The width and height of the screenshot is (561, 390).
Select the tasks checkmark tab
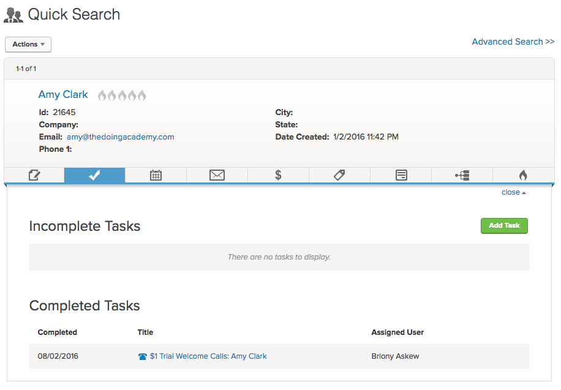tap(94, 175)
